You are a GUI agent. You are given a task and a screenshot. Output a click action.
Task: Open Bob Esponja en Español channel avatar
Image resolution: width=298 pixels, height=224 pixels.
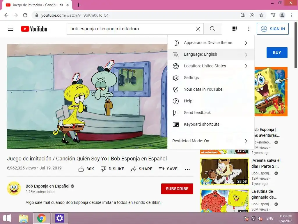coord(14,189)
